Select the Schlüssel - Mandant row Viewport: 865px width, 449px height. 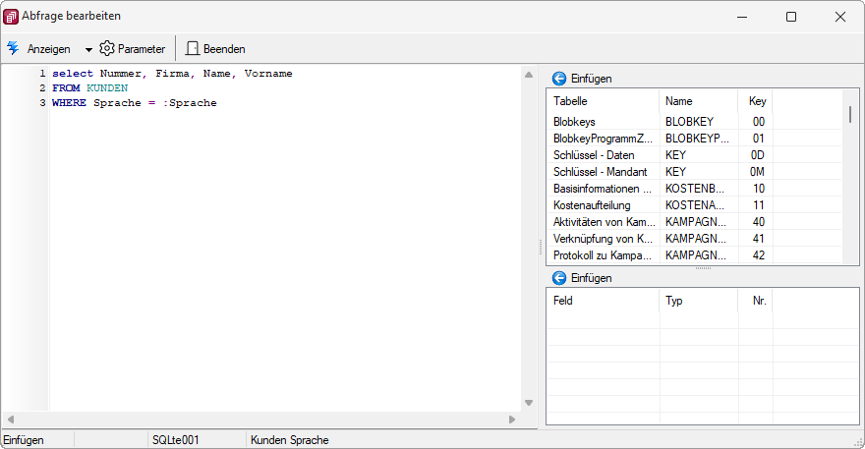tap(695, 172)
